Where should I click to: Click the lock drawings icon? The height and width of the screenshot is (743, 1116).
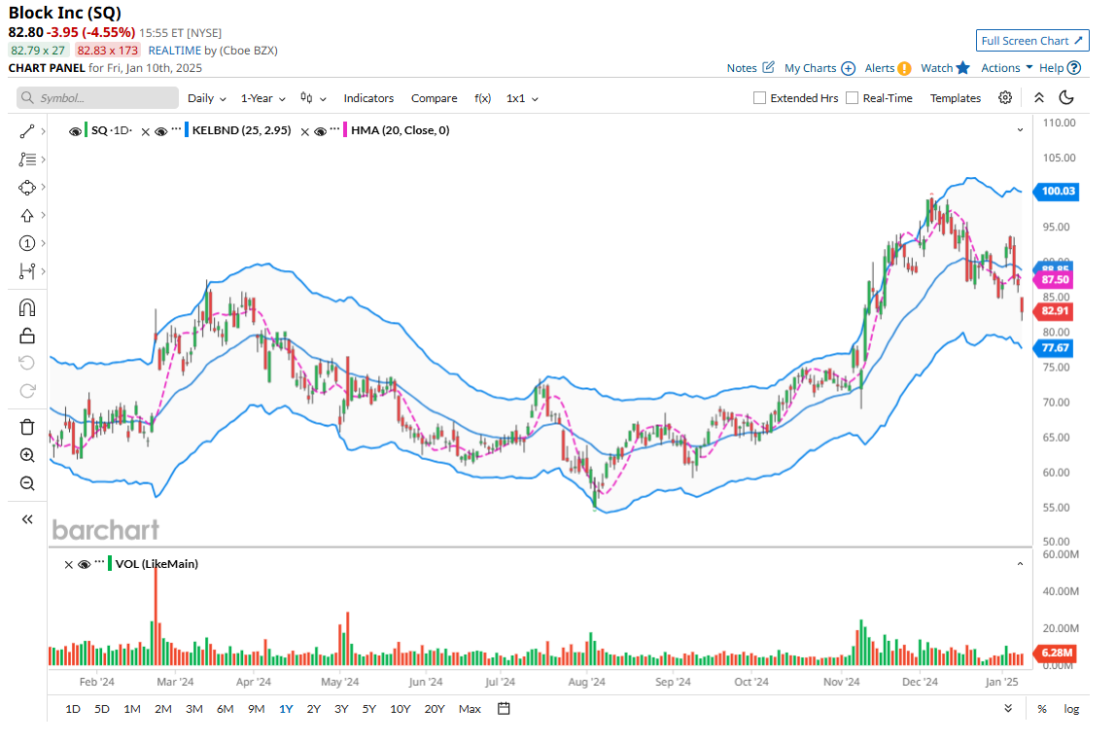pos(27,336)
